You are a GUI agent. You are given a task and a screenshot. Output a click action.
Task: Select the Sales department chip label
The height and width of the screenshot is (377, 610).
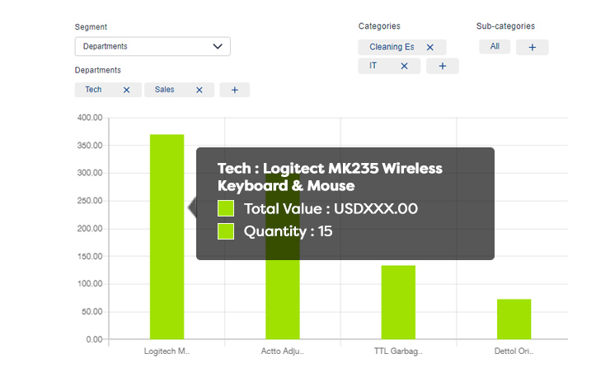click(165, 90)
